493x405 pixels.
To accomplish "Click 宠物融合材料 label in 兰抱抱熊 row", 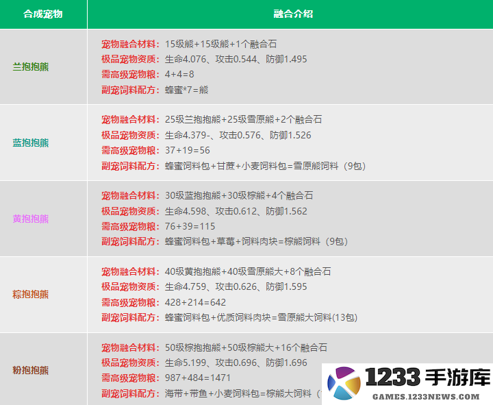I will 130,44.
